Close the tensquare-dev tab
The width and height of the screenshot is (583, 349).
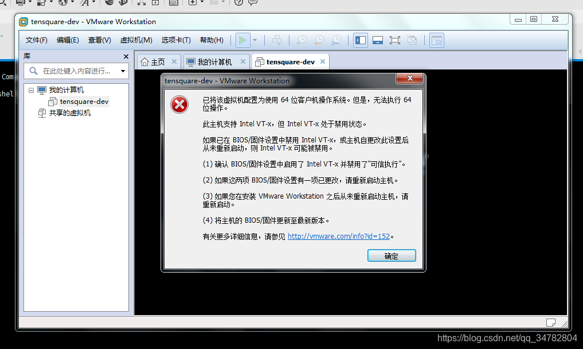point(323,61)
